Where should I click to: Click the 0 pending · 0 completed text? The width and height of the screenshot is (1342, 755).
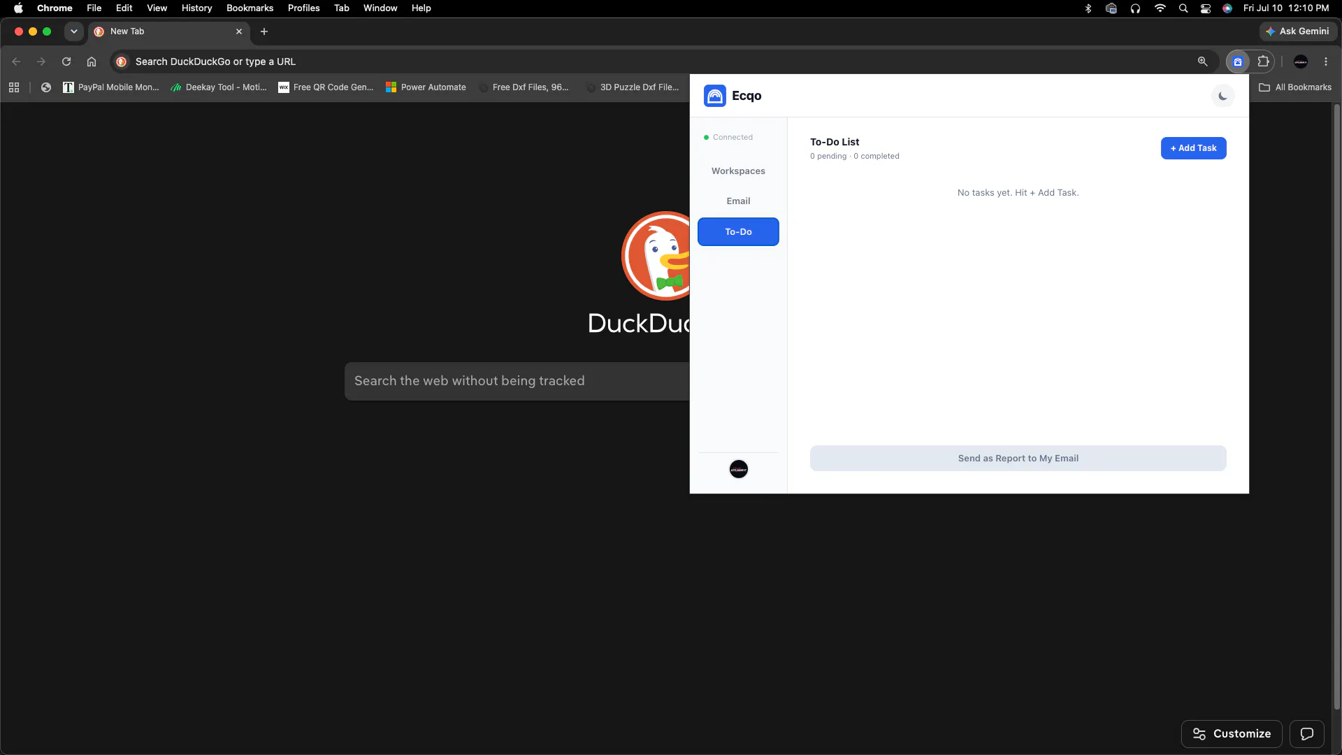point(855,157)
